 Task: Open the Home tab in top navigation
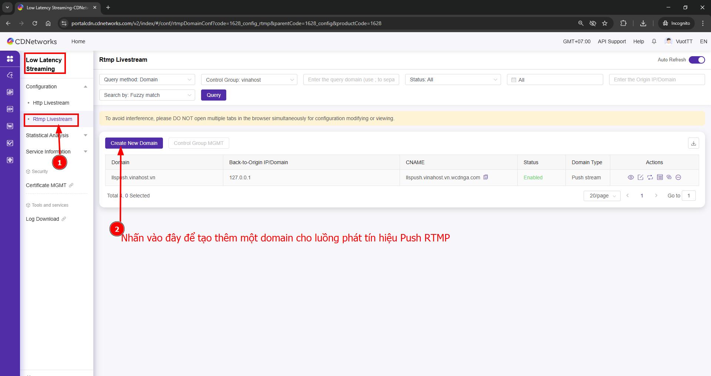(x=78, y=41)
